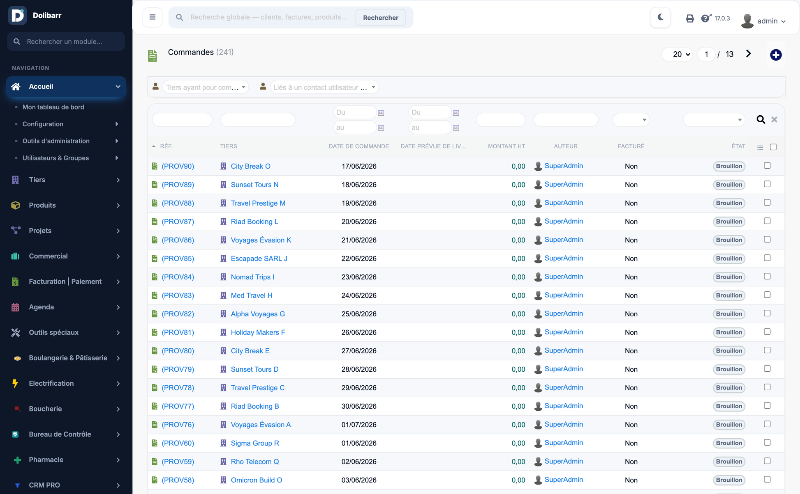Tick the checkbox for Travel Prestige M row
The height and width of the screenshot is (494, 800).
click(767, 202)
